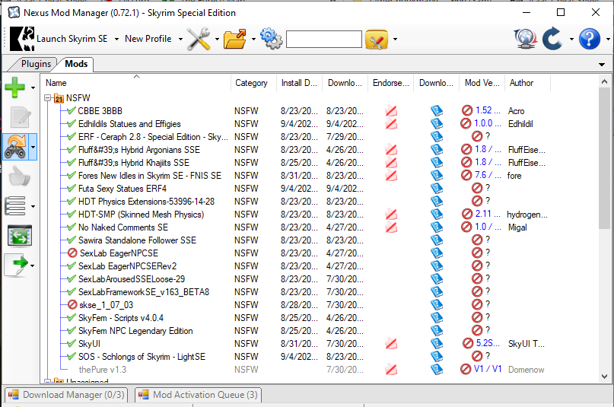Click the New Profile button

[x=148, y=39]
